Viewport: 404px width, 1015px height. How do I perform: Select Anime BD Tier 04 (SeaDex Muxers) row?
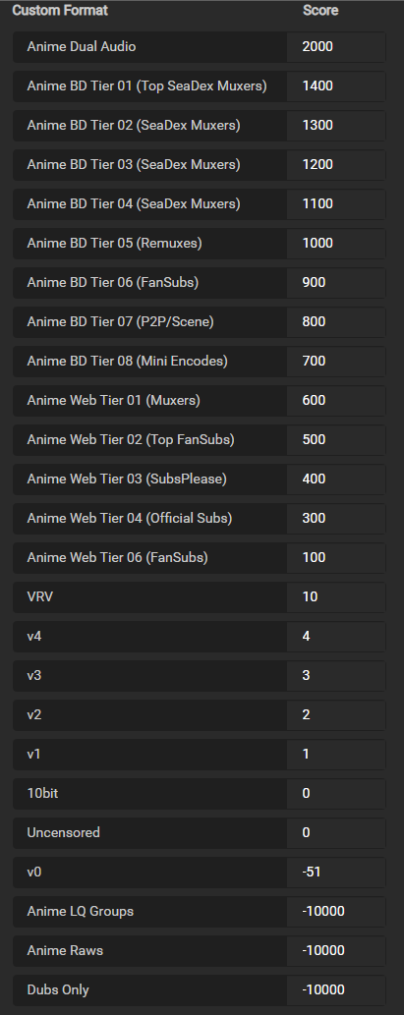(x=200, y=204)
